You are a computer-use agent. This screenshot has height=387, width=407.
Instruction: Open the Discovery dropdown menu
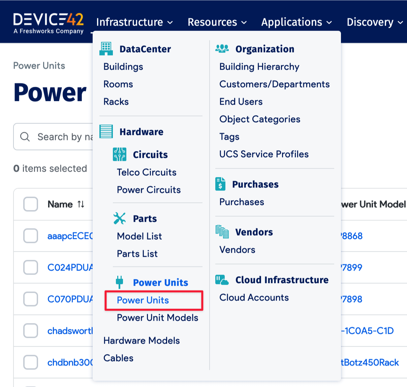click(x=375, y=22)
